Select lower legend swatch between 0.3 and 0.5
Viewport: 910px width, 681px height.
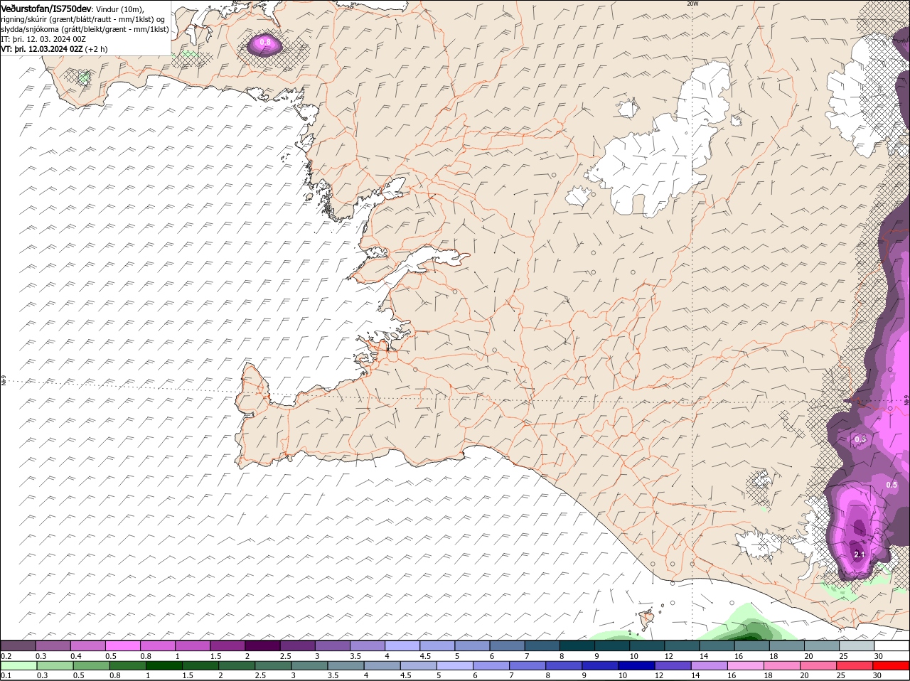point(55,665)
